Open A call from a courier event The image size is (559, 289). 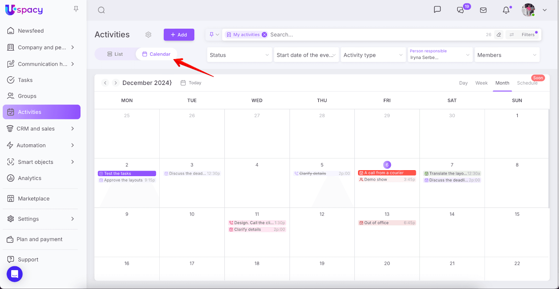click(387, 173)
